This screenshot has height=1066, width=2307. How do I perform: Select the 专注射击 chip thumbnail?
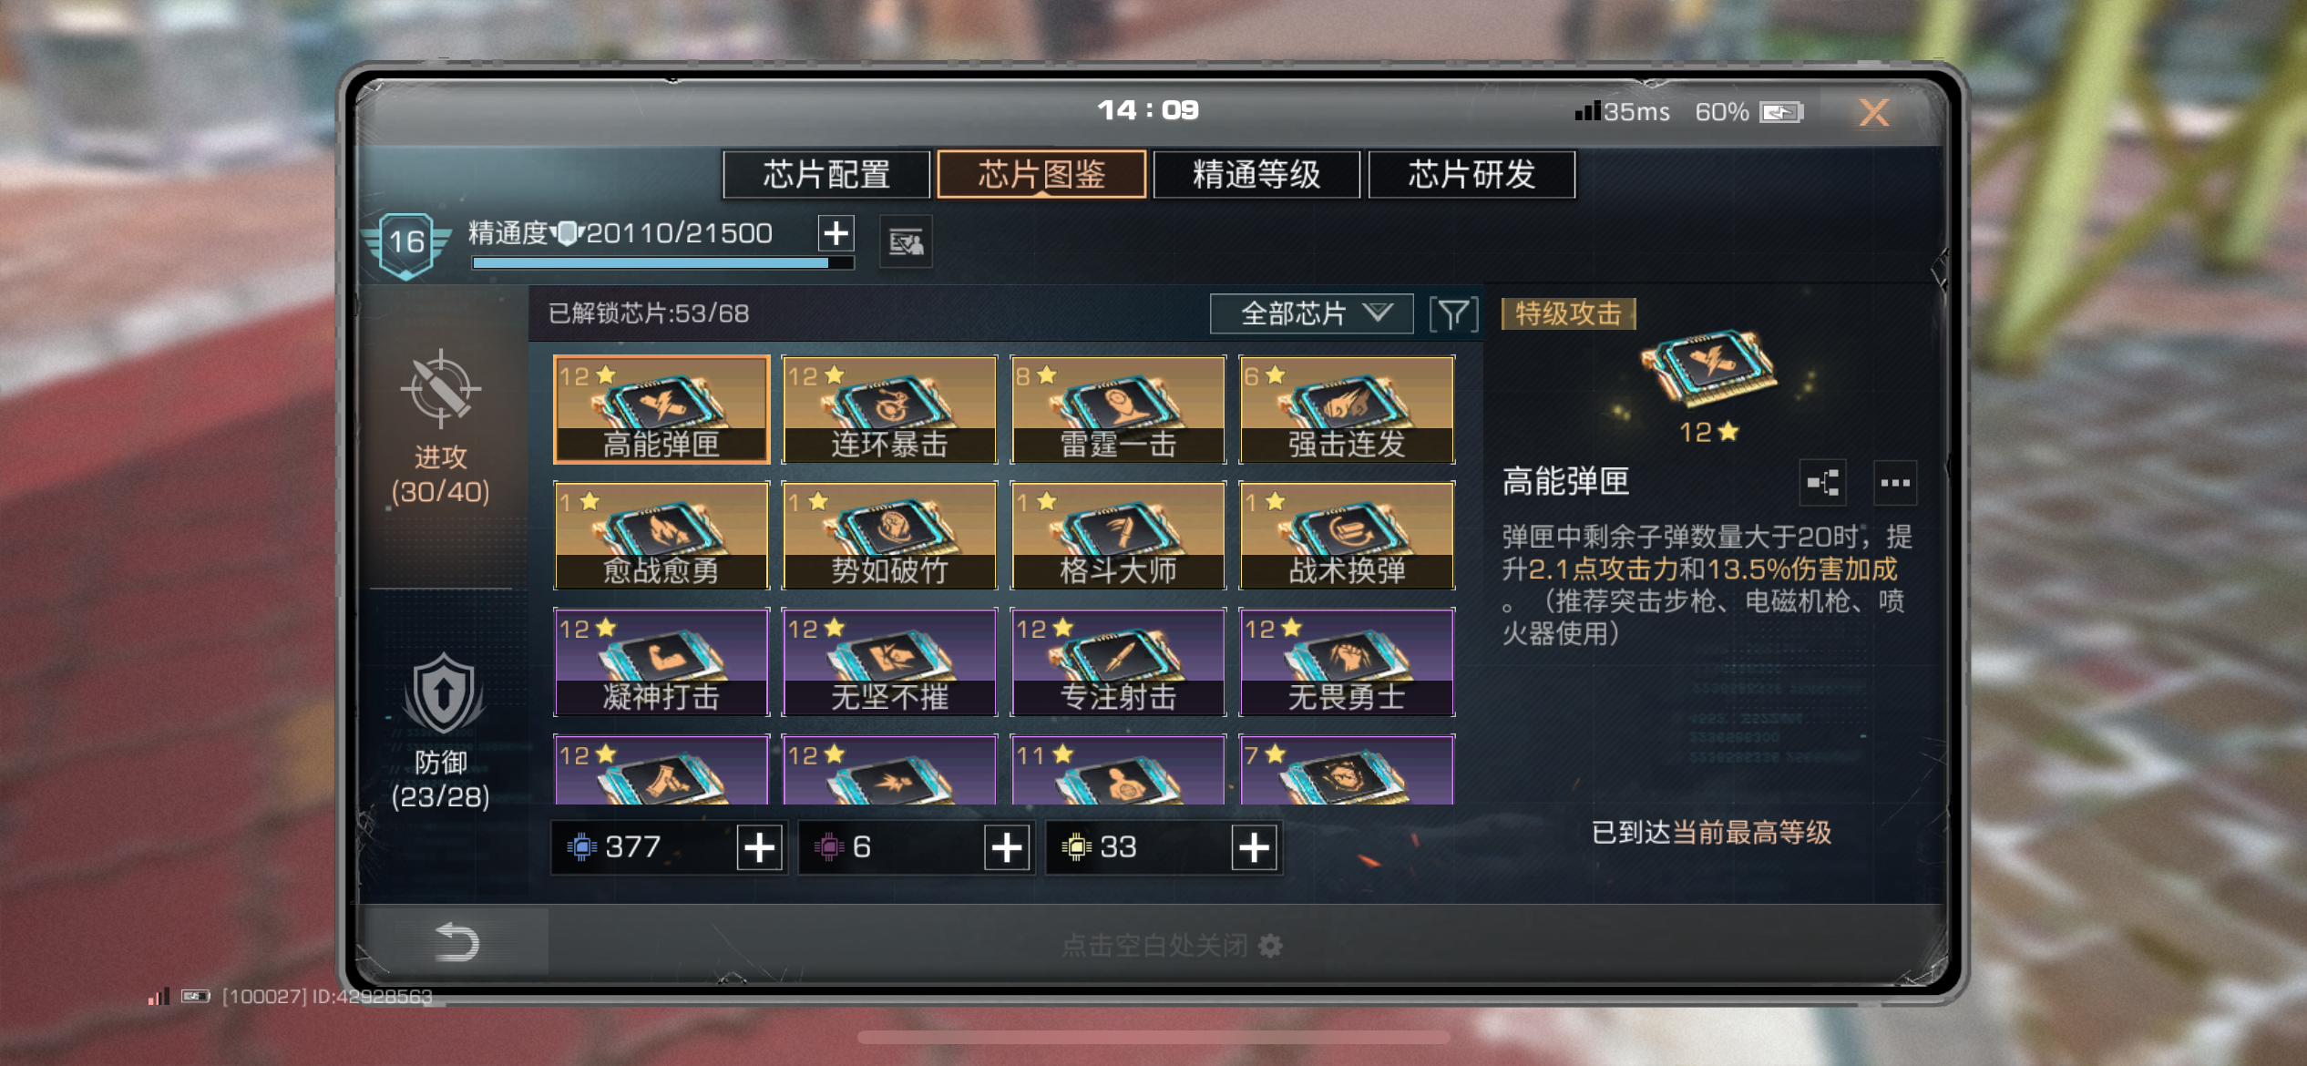1118,661
